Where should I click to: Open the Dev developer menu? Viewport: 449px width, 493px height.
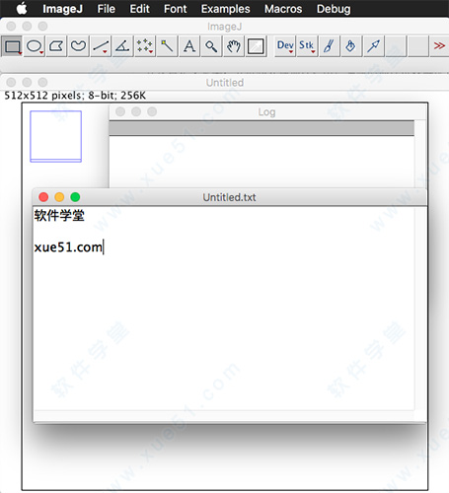285,46
